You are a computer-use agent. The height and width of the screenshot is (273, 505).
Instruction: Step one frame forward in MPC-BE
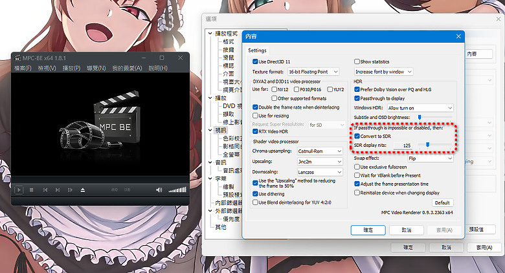click(x=70, y=190)
